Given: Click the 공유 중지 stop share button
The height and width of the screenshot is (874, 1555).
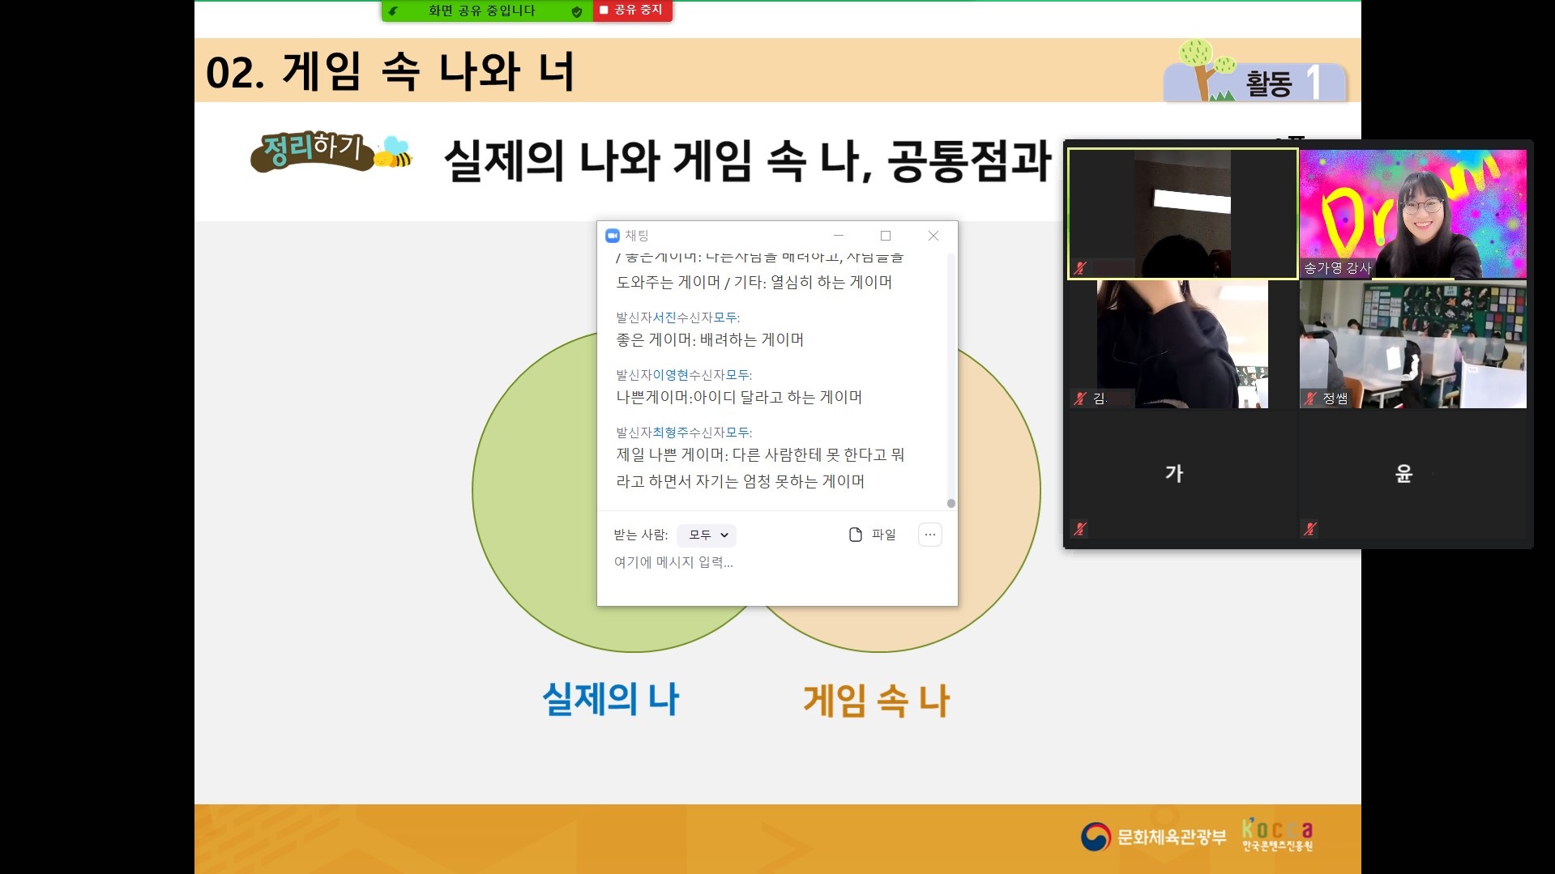Looking at the screenshot, I should pyautogui.click(x=632, y=11).
